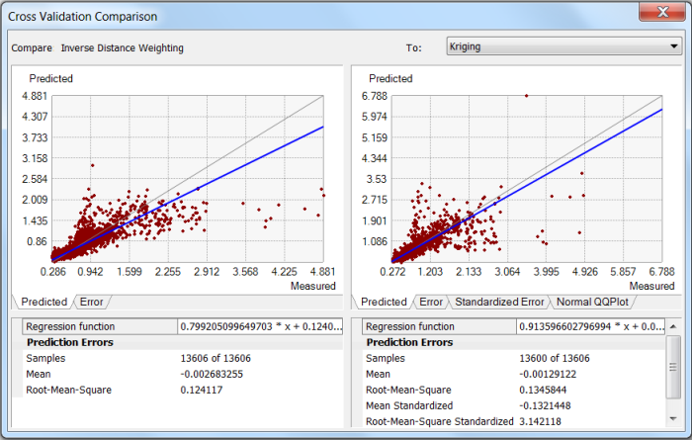Select the right panel Predicted tab
692x440 pixels.
[x=384, y=302]
